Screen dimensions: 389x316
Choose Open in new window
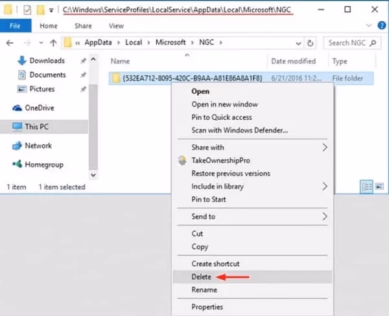click(253, 104)
